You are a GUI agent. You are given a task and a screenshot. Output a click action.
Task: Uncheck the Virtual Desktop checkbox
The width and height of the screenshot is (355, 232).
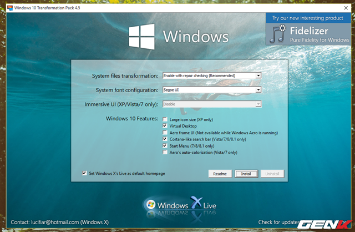click(165, 126)
